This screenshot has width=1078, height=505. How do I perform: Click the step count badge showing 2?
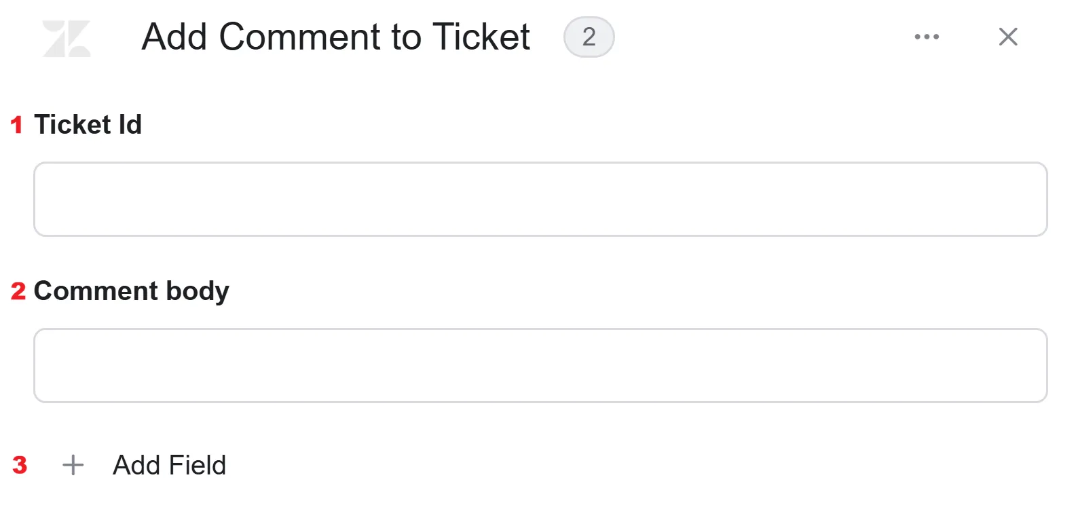(x=589, y=37)
